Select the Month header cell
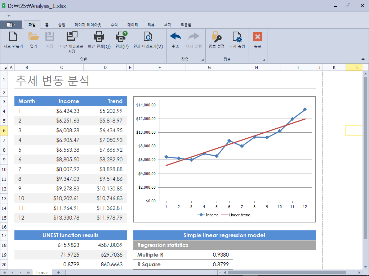 (x=27, y=101)
